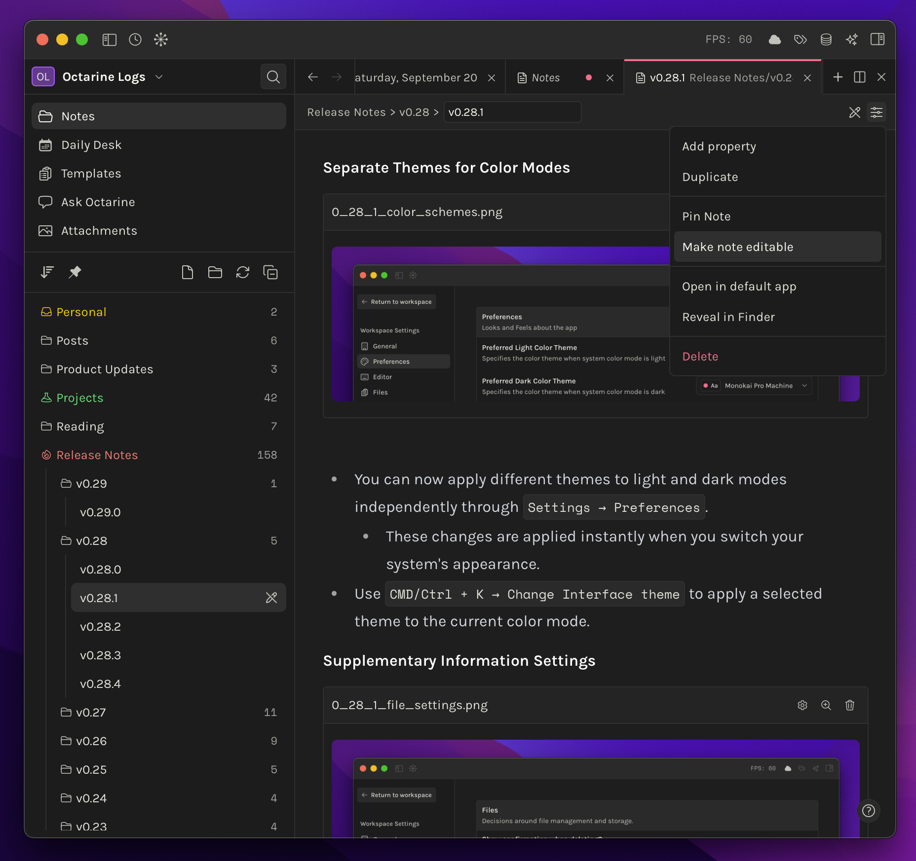Click the cloud sync status icon
Screen dimensions: 916x861
(x=774, y=39)
